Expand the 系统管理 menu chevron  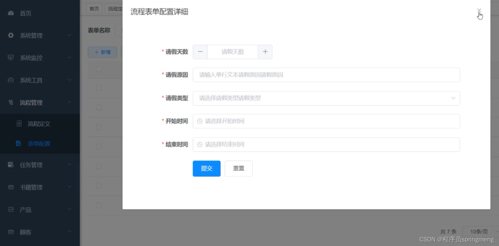pos(70,35)
